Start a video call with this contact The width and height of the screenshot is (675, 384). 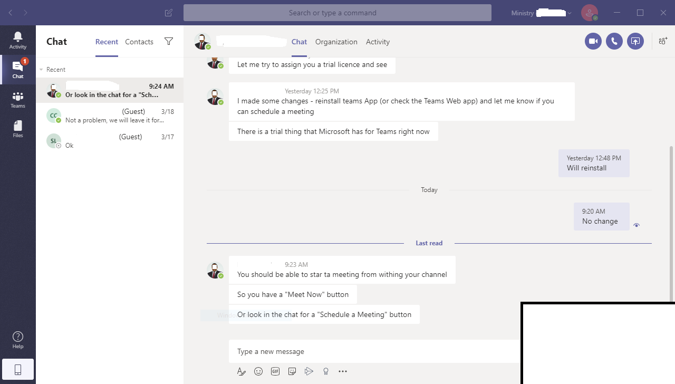pyautogui.click(x=593, y=41)
